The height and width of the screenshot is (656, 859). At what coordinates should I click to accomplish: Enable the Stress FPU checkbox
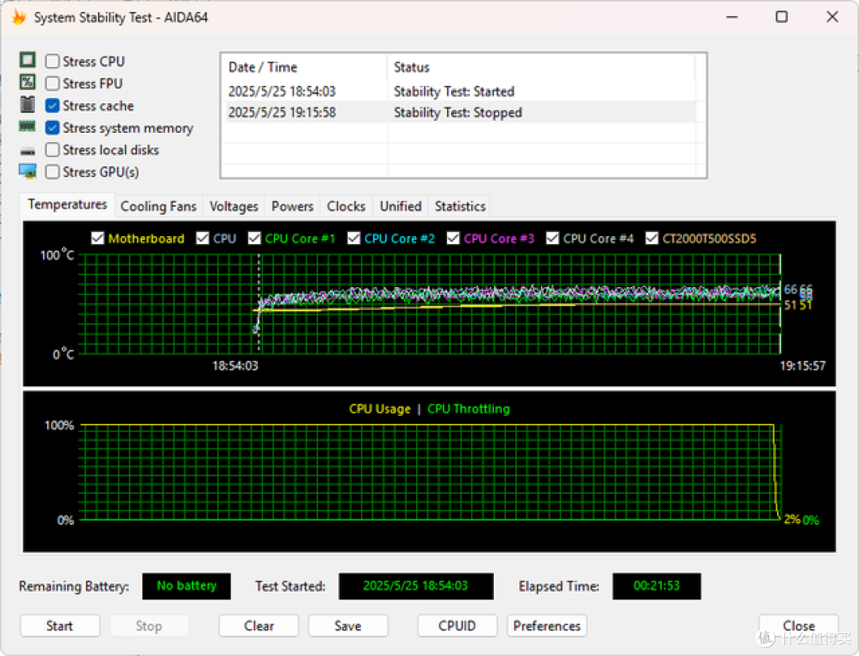[x=52, y=83]
